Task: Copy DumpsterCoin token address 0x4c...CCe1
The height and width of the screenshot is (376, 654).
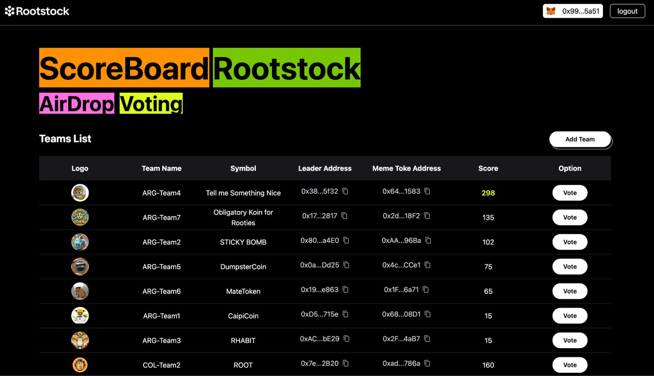Action: (x=428, y=265)
